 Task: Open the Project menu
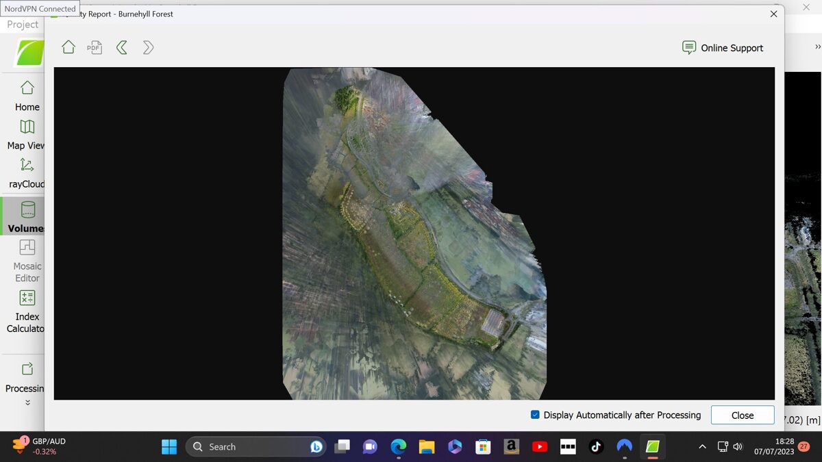point(23,25)
